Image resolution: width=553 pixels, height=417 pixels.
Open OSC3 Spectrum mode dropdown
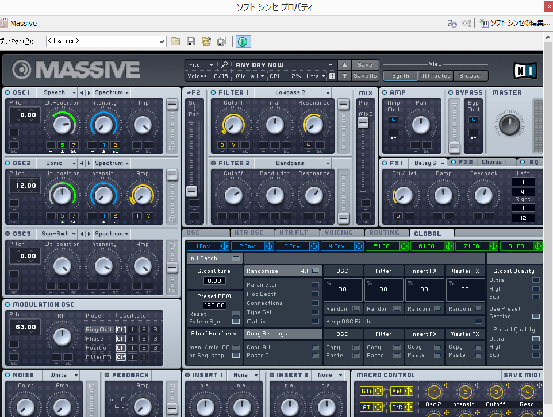point(112,234)
